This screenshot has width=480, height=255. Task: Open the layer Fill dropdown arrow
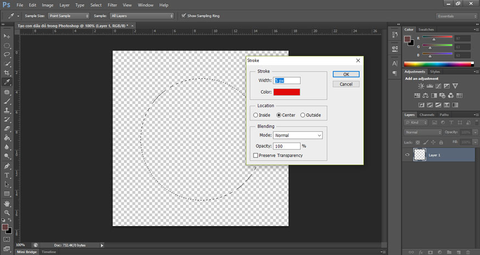476,142
